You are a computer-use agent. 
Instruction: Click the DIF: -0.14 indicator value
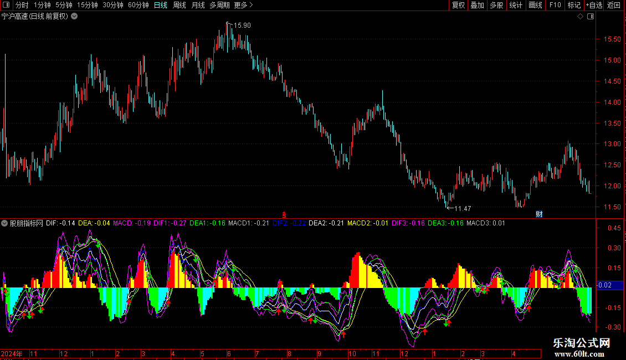tap(60, 223)
